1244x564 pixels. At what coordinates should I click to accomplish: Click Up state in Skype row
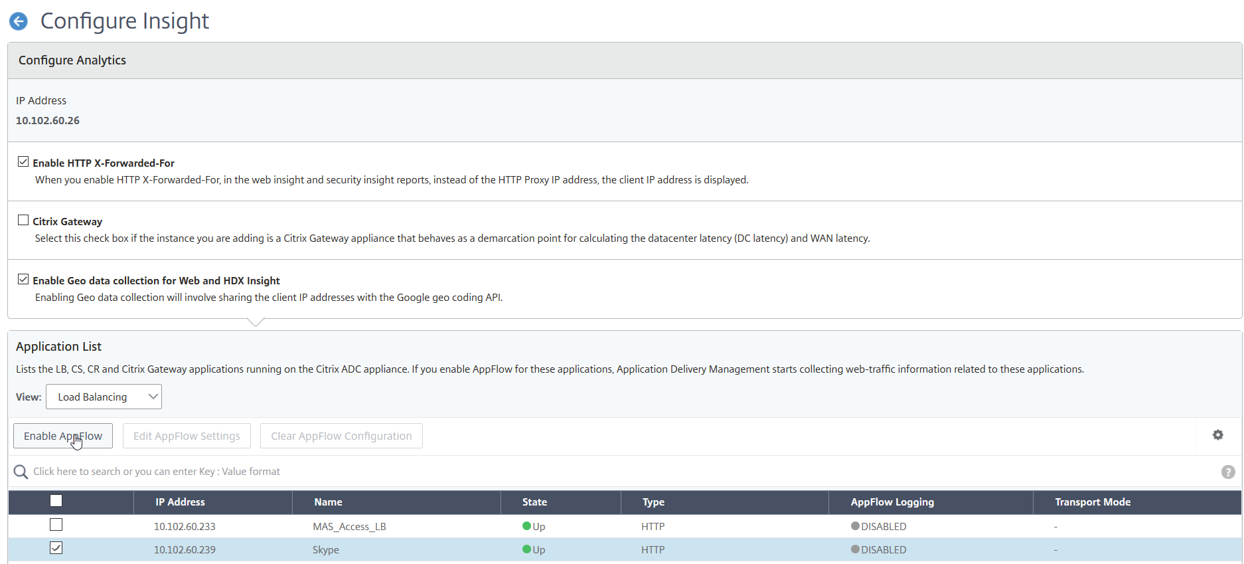coord(534,550)
